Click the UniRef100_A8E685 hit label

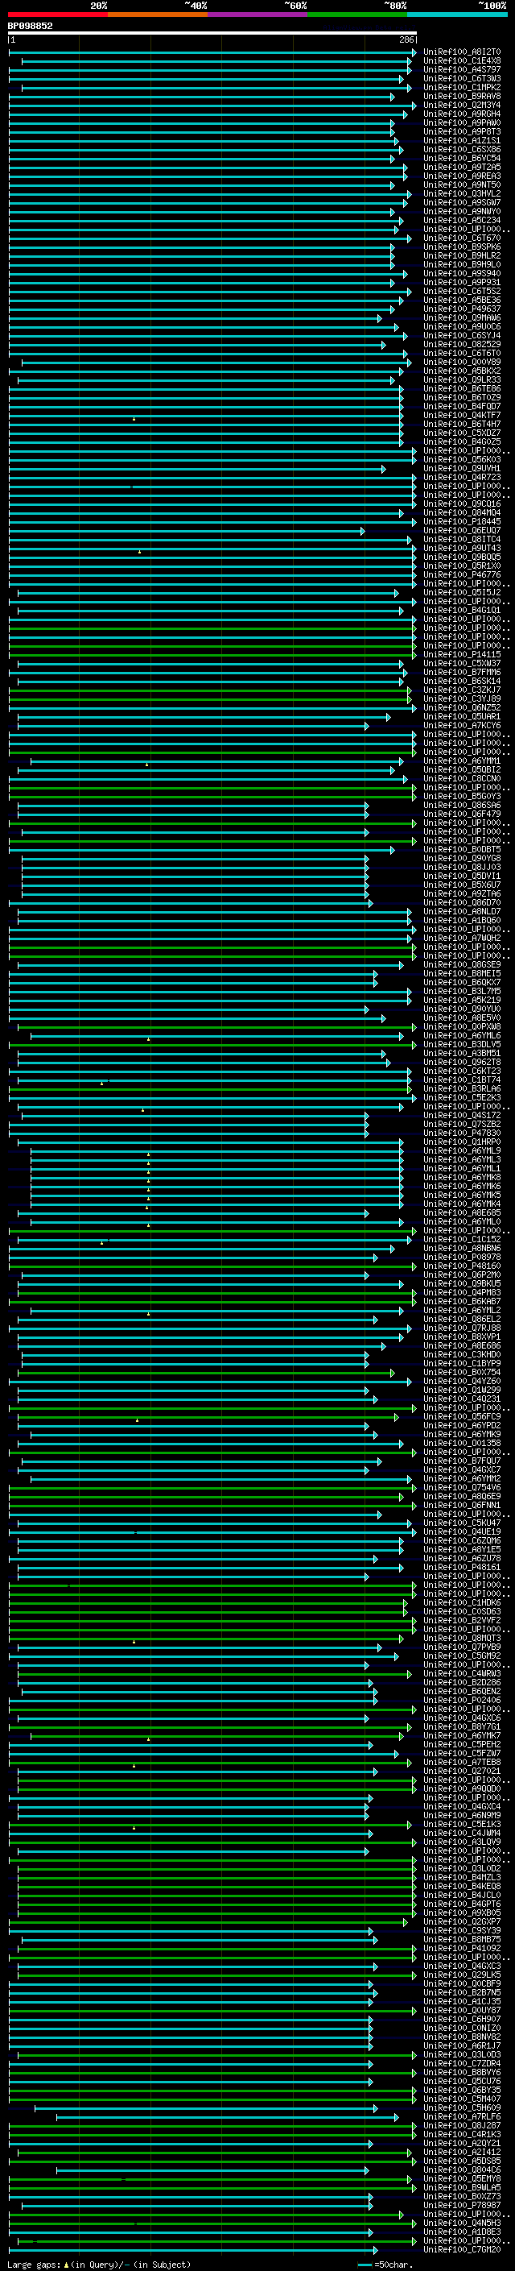click(462, 1213)
